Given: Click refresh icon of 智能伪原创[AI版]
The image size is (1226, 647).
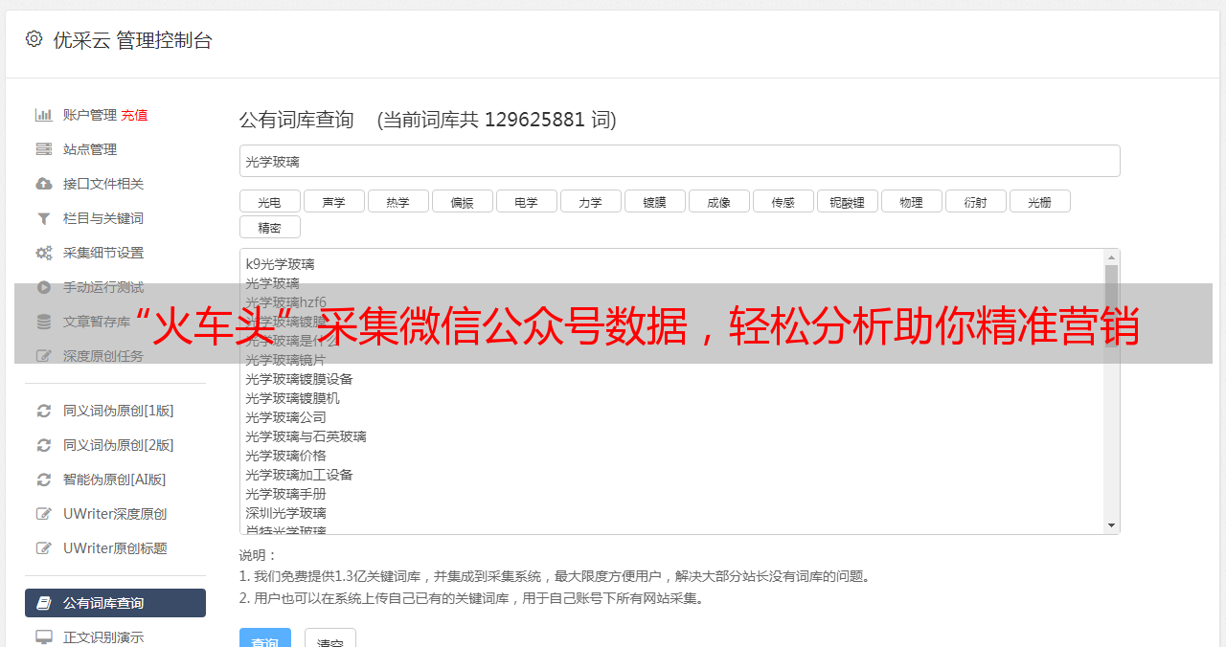Looking at the screenshot, I should point(44,480).
